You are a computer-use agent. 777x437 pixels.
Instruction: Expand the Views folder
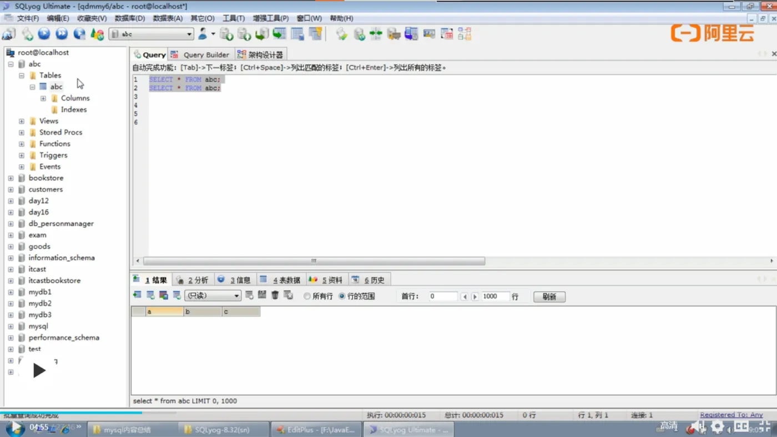[x=22, y=121]
